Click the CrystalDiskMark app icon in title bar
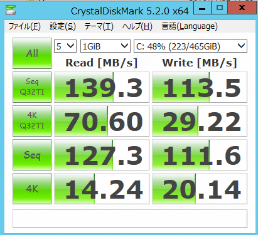 (11, 10)
